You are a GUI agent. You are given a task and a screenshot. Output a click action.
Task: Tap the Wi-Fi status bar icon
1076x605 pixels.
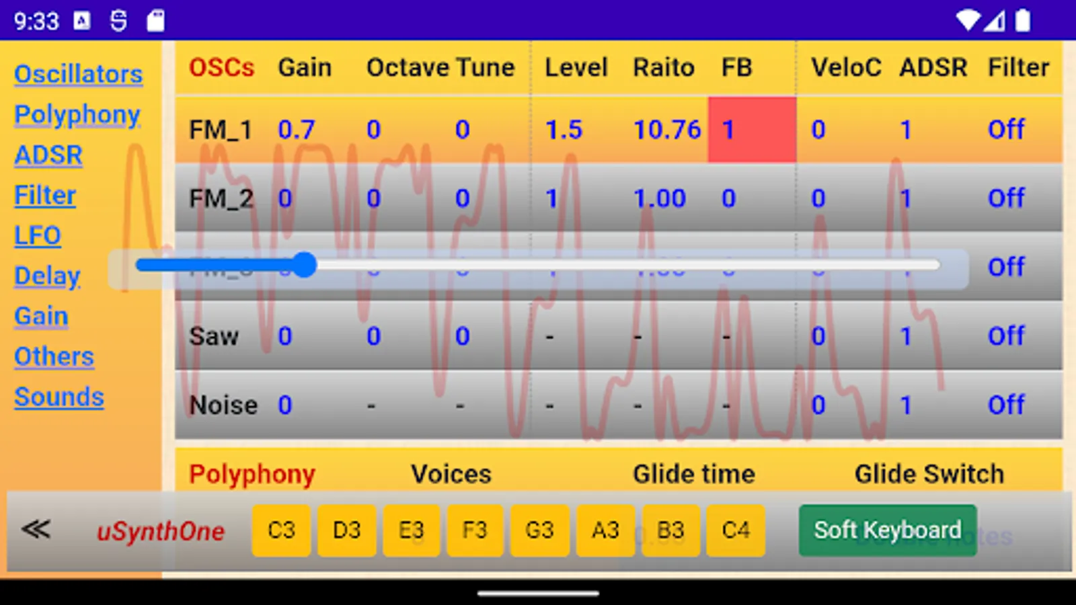pos(968,20)
